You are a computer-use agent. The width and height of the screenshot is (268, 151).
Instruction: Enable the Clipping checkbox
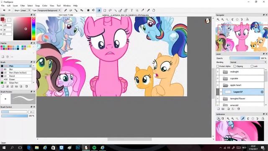(x=234, y=66)
